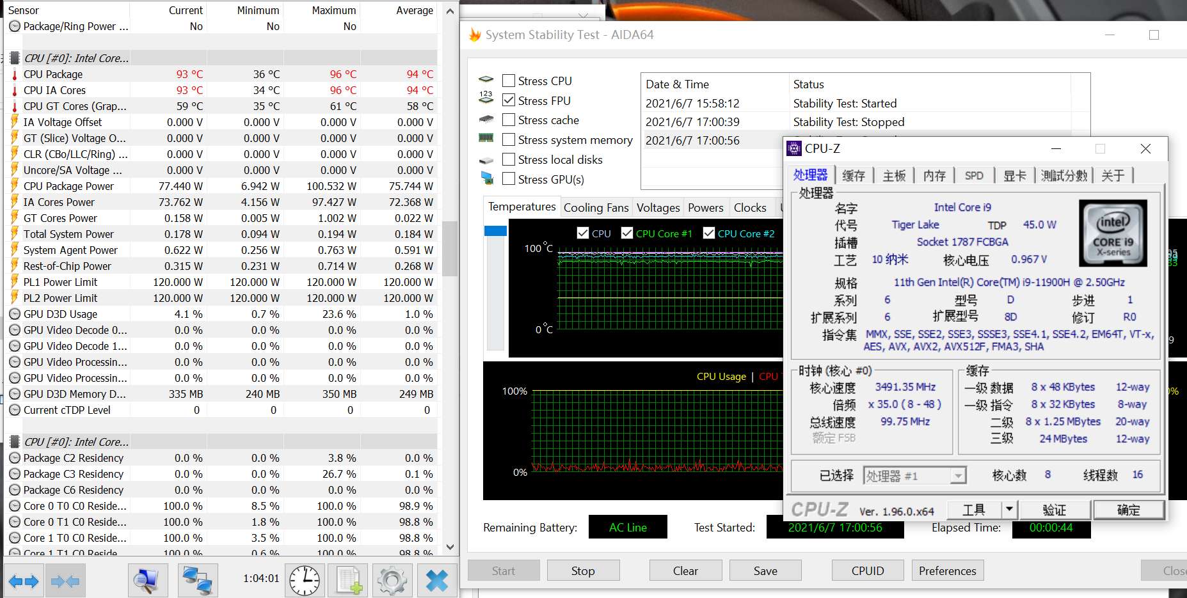Open the SPD tab in CPU-Z
This screenshot has width=1187, height=598.
tap(974, 176)
